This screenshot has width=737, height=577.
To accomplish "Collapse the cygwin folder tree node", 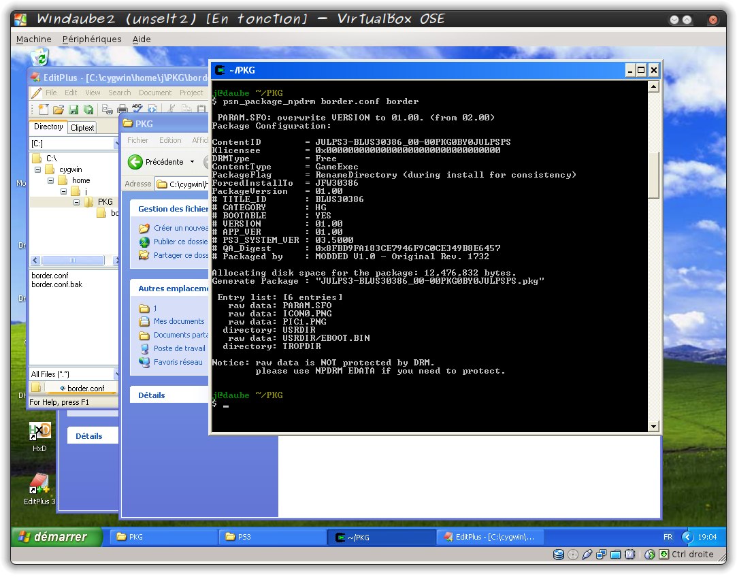I will pos(37,169).
